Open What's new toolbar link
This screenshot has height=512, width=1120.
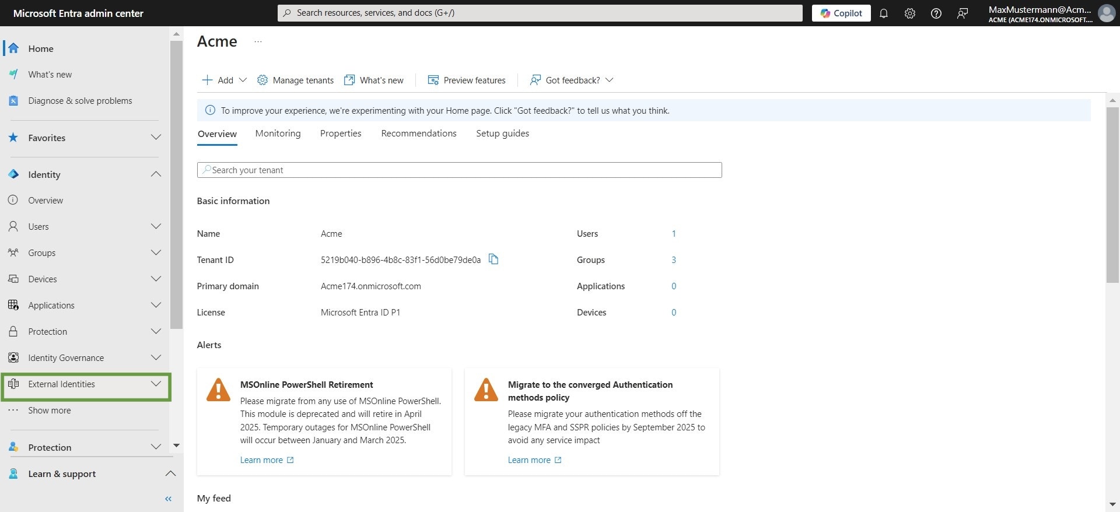(374, 80)
